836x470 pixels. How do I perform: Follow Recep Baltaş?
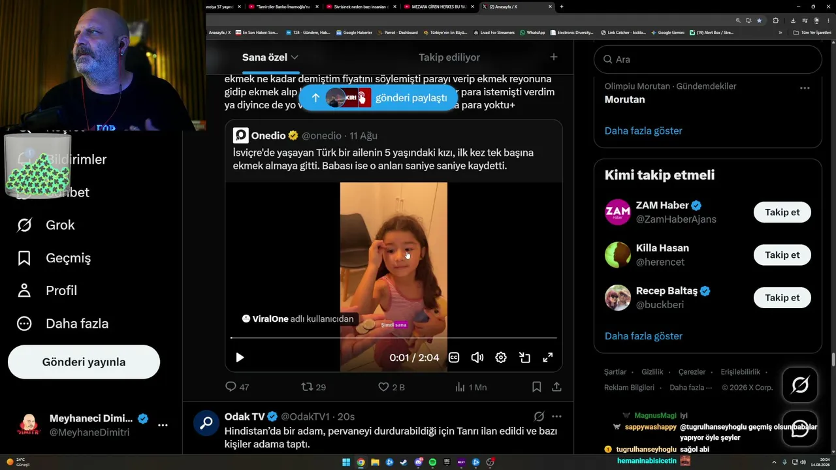(x=782, y=298)
